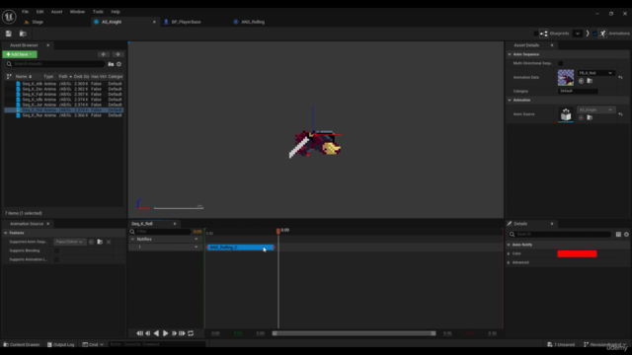Toggle checkbox left of Animations mode
This screenshot has width=632, height=355.
(x=594, y=34)
